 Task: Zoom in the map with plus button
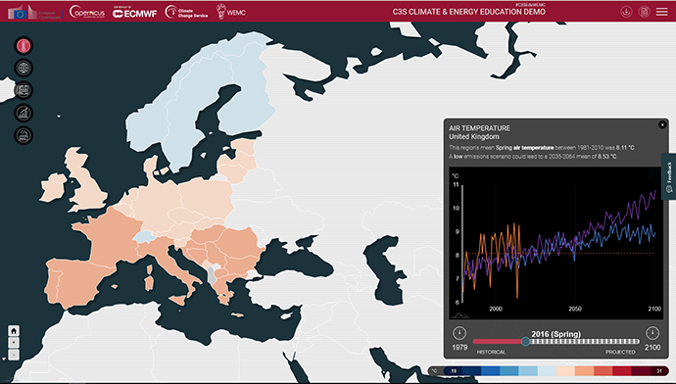point(14,343)
